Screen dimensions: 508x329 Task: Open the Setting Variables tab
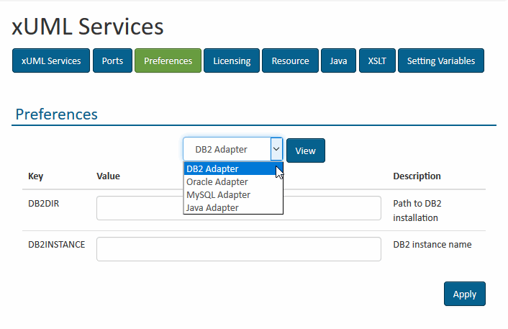(x=440, y=61)
